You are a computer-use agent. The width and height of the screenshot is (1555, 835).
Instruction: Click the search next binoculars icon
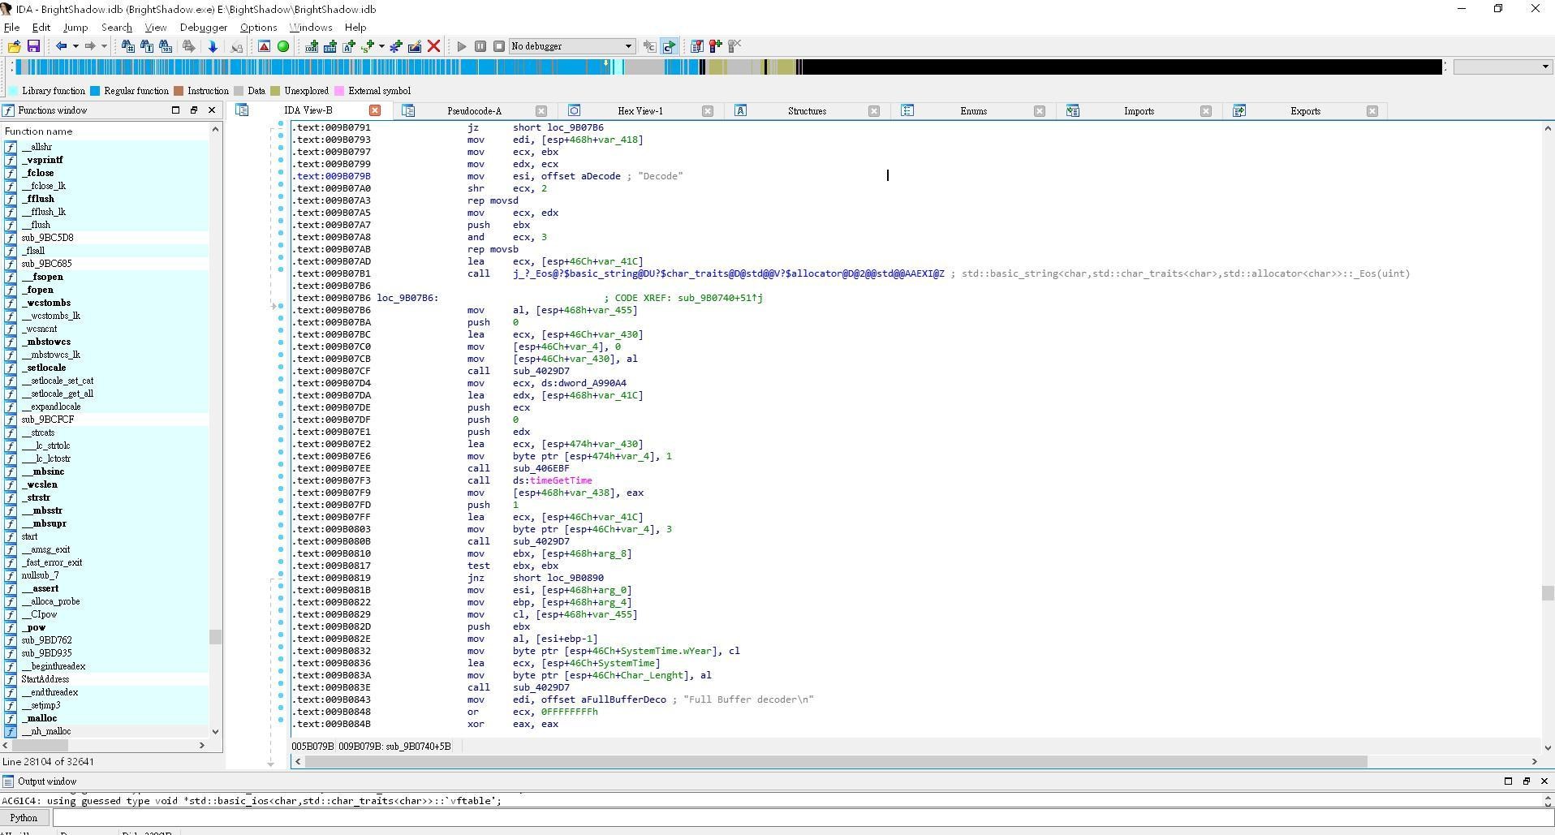point(188,46)
